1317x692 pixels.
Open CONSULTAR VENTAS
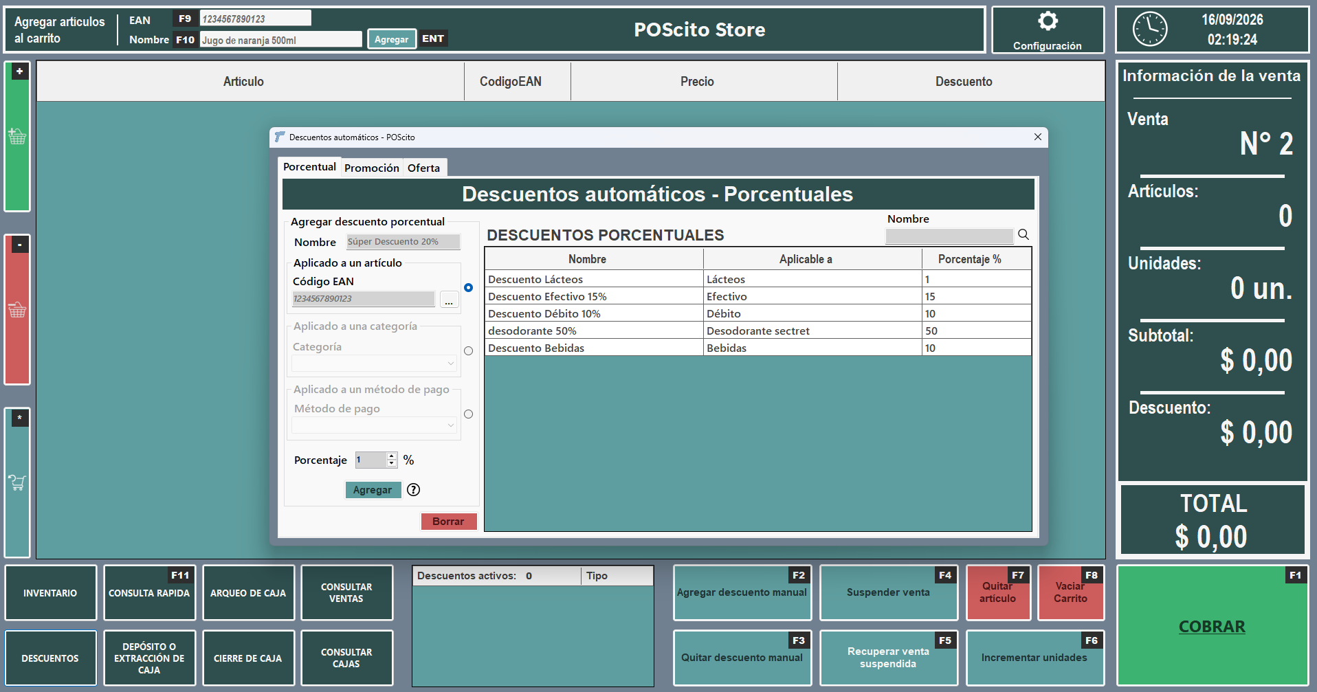[346, 593]
